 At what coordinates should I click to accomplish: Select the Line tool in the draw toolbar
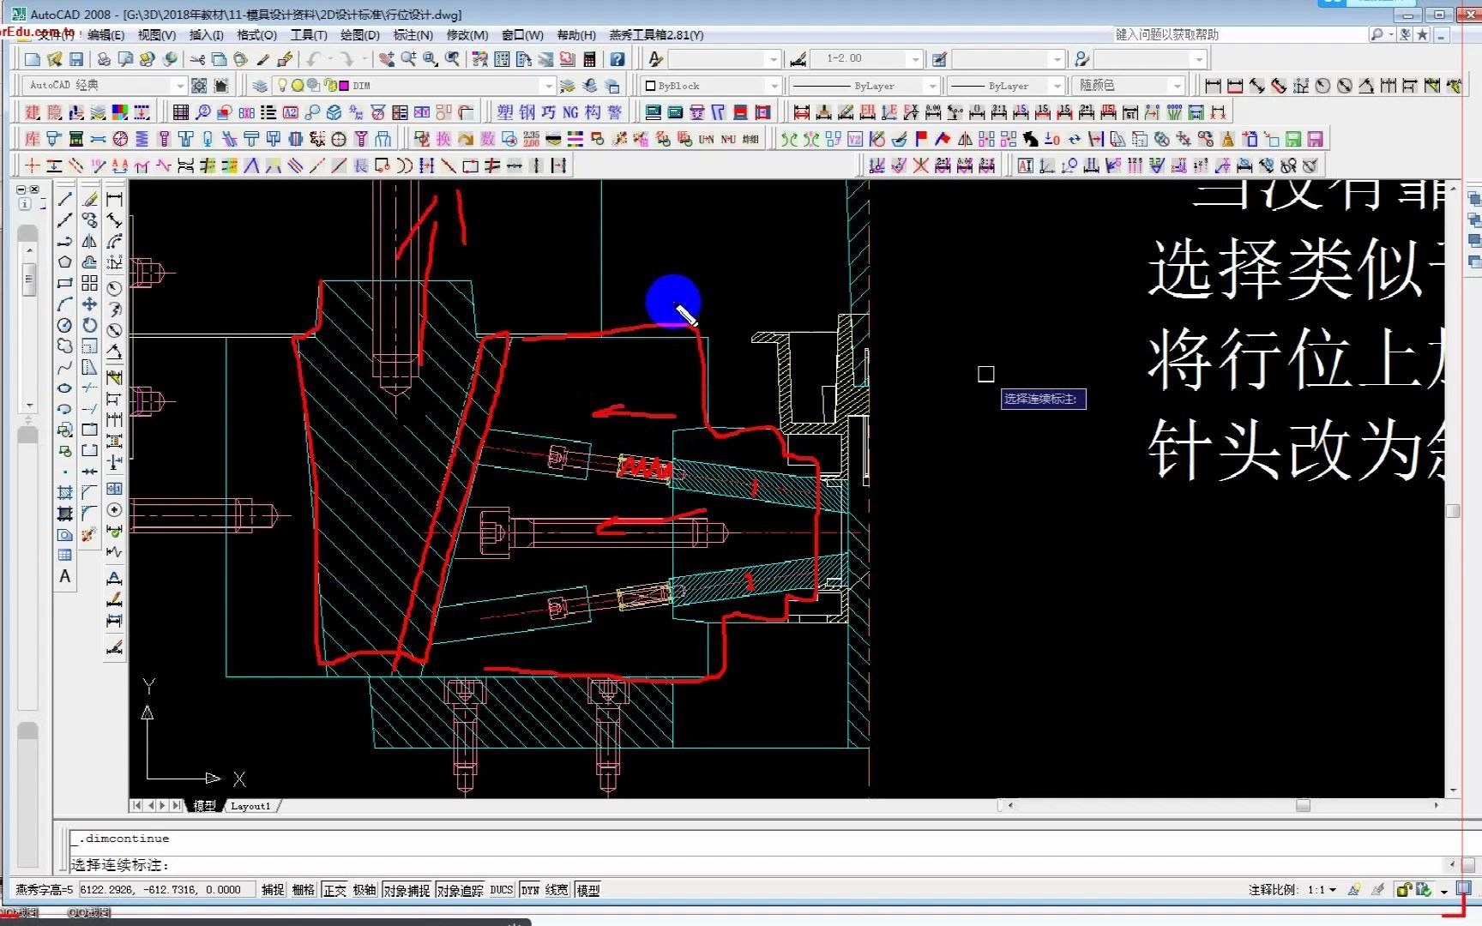(x=64, y=198)
